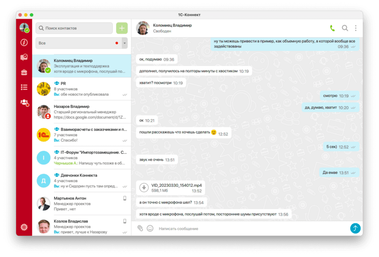Click message 'хотя вроде с микрофона, послушай потом'
This screenshot has width=379, height=257.
coord(214,214)
